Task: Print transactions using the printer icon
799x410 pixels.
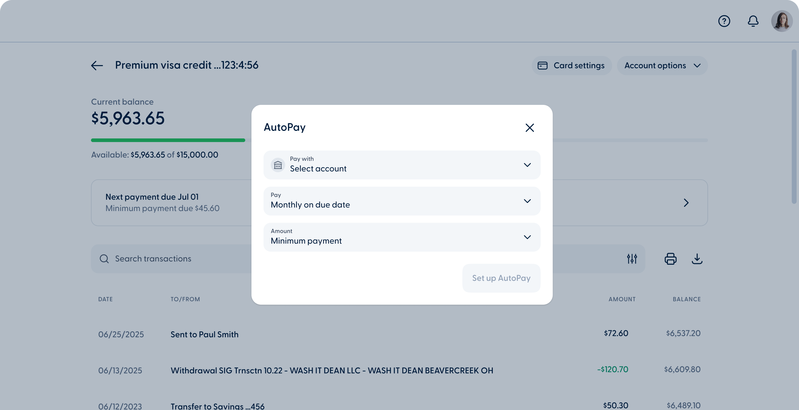Action: (x=671, y=258)
